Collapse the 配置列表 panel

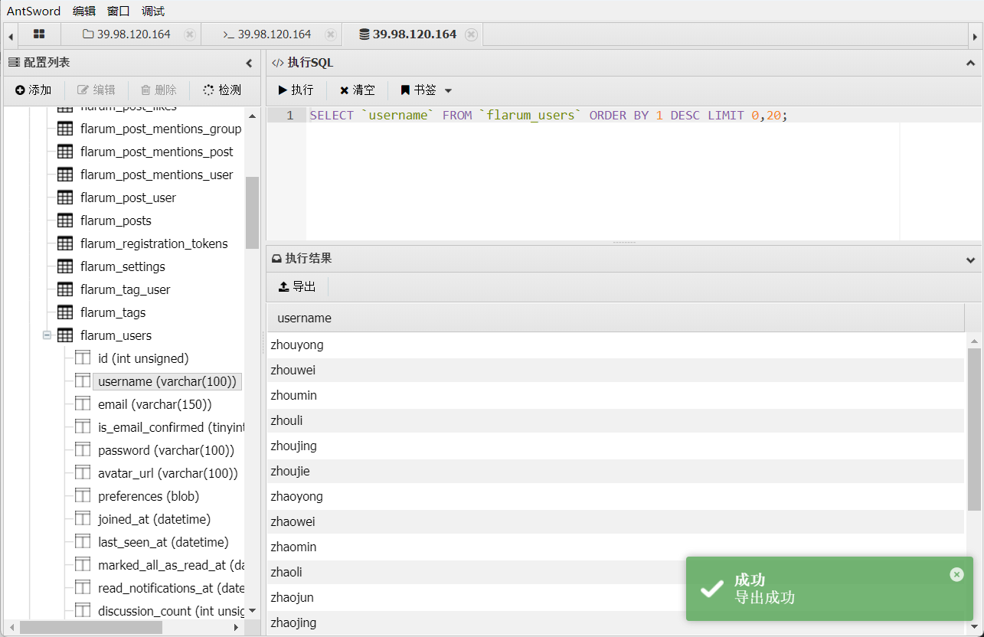249,63
